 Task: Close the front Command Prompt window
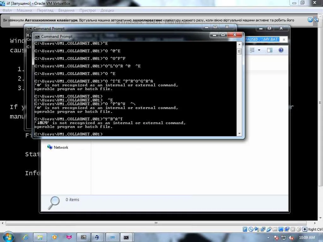235,35
